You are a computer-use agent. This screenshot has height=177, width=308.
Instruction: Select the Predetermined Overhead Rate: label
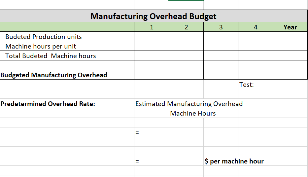click(48, 104)
